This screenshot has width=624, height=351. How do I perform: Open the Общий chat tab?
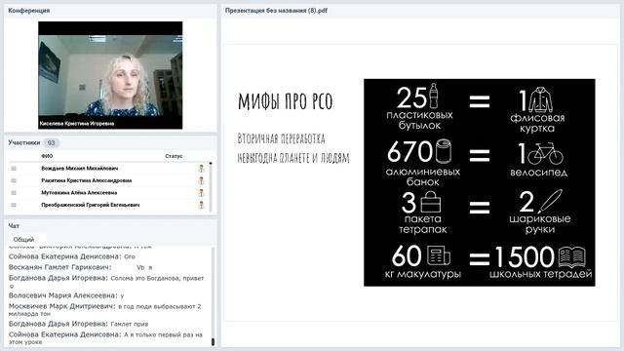[x=23, y=240]
